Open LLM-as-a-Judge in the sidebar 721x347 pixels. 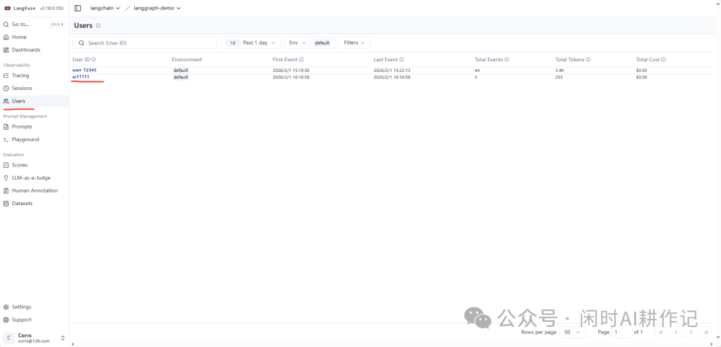coord(35,178)
